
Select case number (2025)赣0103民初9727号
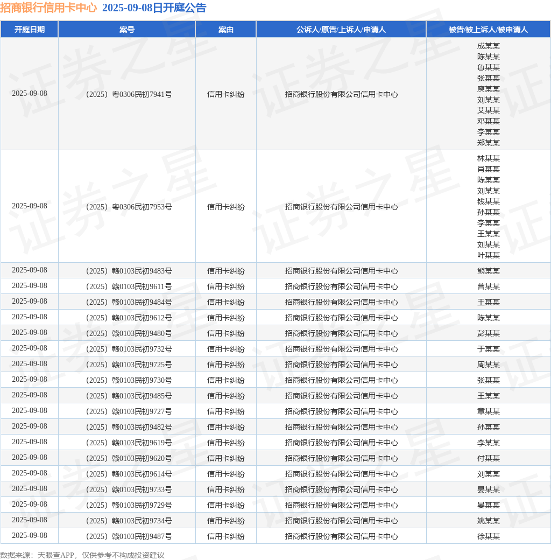[x=129, y=411]
